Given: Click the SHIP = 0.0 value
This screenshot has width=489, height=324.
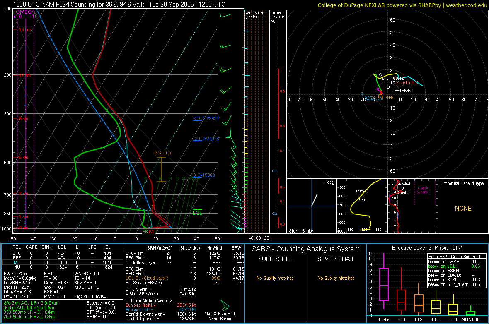Looking at the screenshot, I should pyautogui.click(x=96, y=317).
